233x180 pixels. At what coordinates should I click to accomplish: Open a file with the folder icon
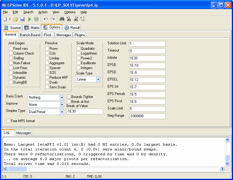click(x=16, y=19)
